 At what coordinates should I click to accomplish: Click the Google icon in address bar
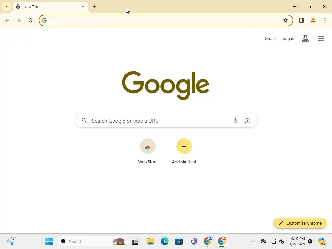pos(44,20)
